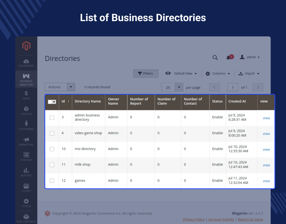286x224 pixels.
Task: Click the '5 records found' text
Action: click(x=97, y=87)
